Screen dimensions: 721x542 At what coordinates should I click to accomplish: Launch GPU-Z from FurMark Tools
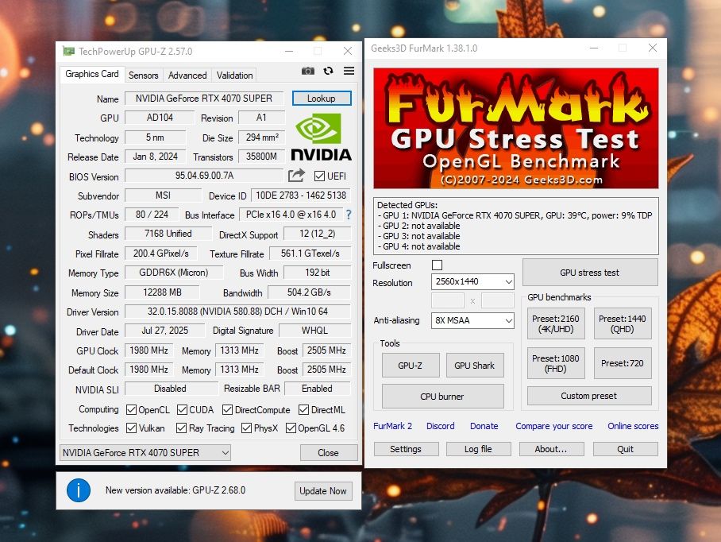(411, 366)
